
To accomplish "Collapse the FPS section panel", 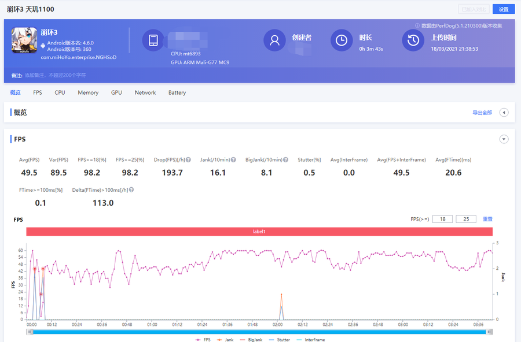I will [x=504, y=139].
